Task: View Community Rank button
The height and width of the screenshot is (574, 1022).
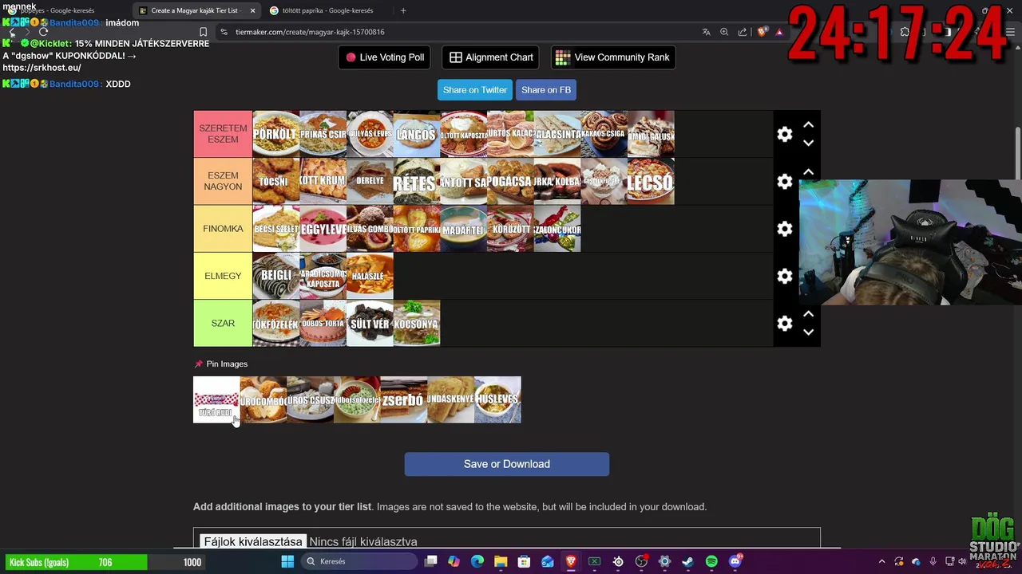Action: click(613, 57)
